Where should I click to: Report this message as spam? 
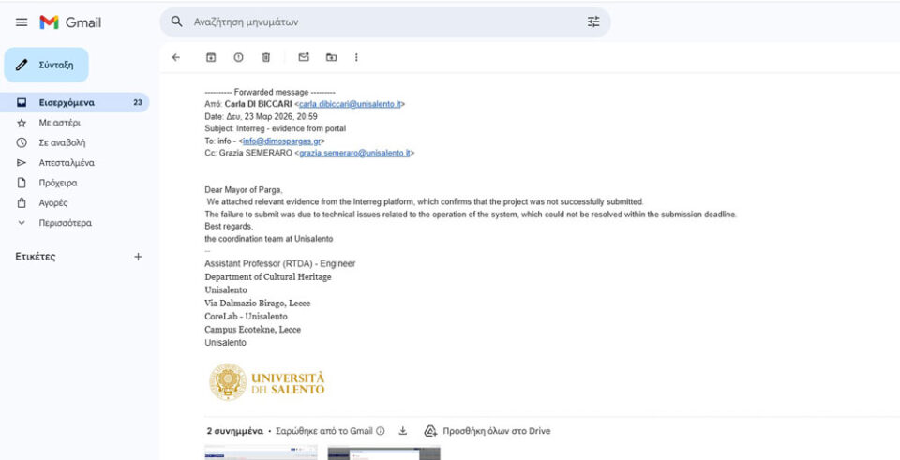[238, 57]
